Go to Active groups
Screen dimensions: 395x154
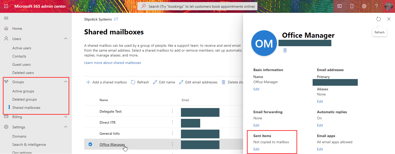(23, 91)
